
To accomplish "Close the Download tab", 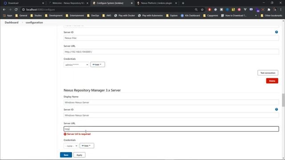I will [43, 3].
